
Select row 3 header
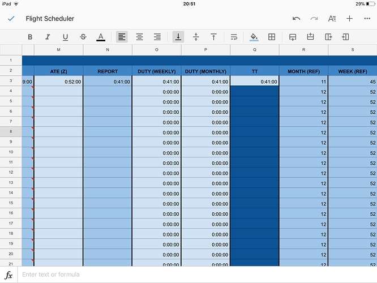[x=11, y=81]
